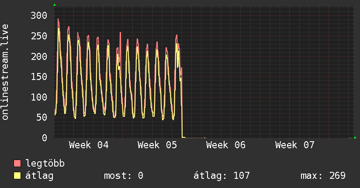The image size is (360, 188).
Task: Click the 250 y-axis value
Action: [x=38, y=36]
